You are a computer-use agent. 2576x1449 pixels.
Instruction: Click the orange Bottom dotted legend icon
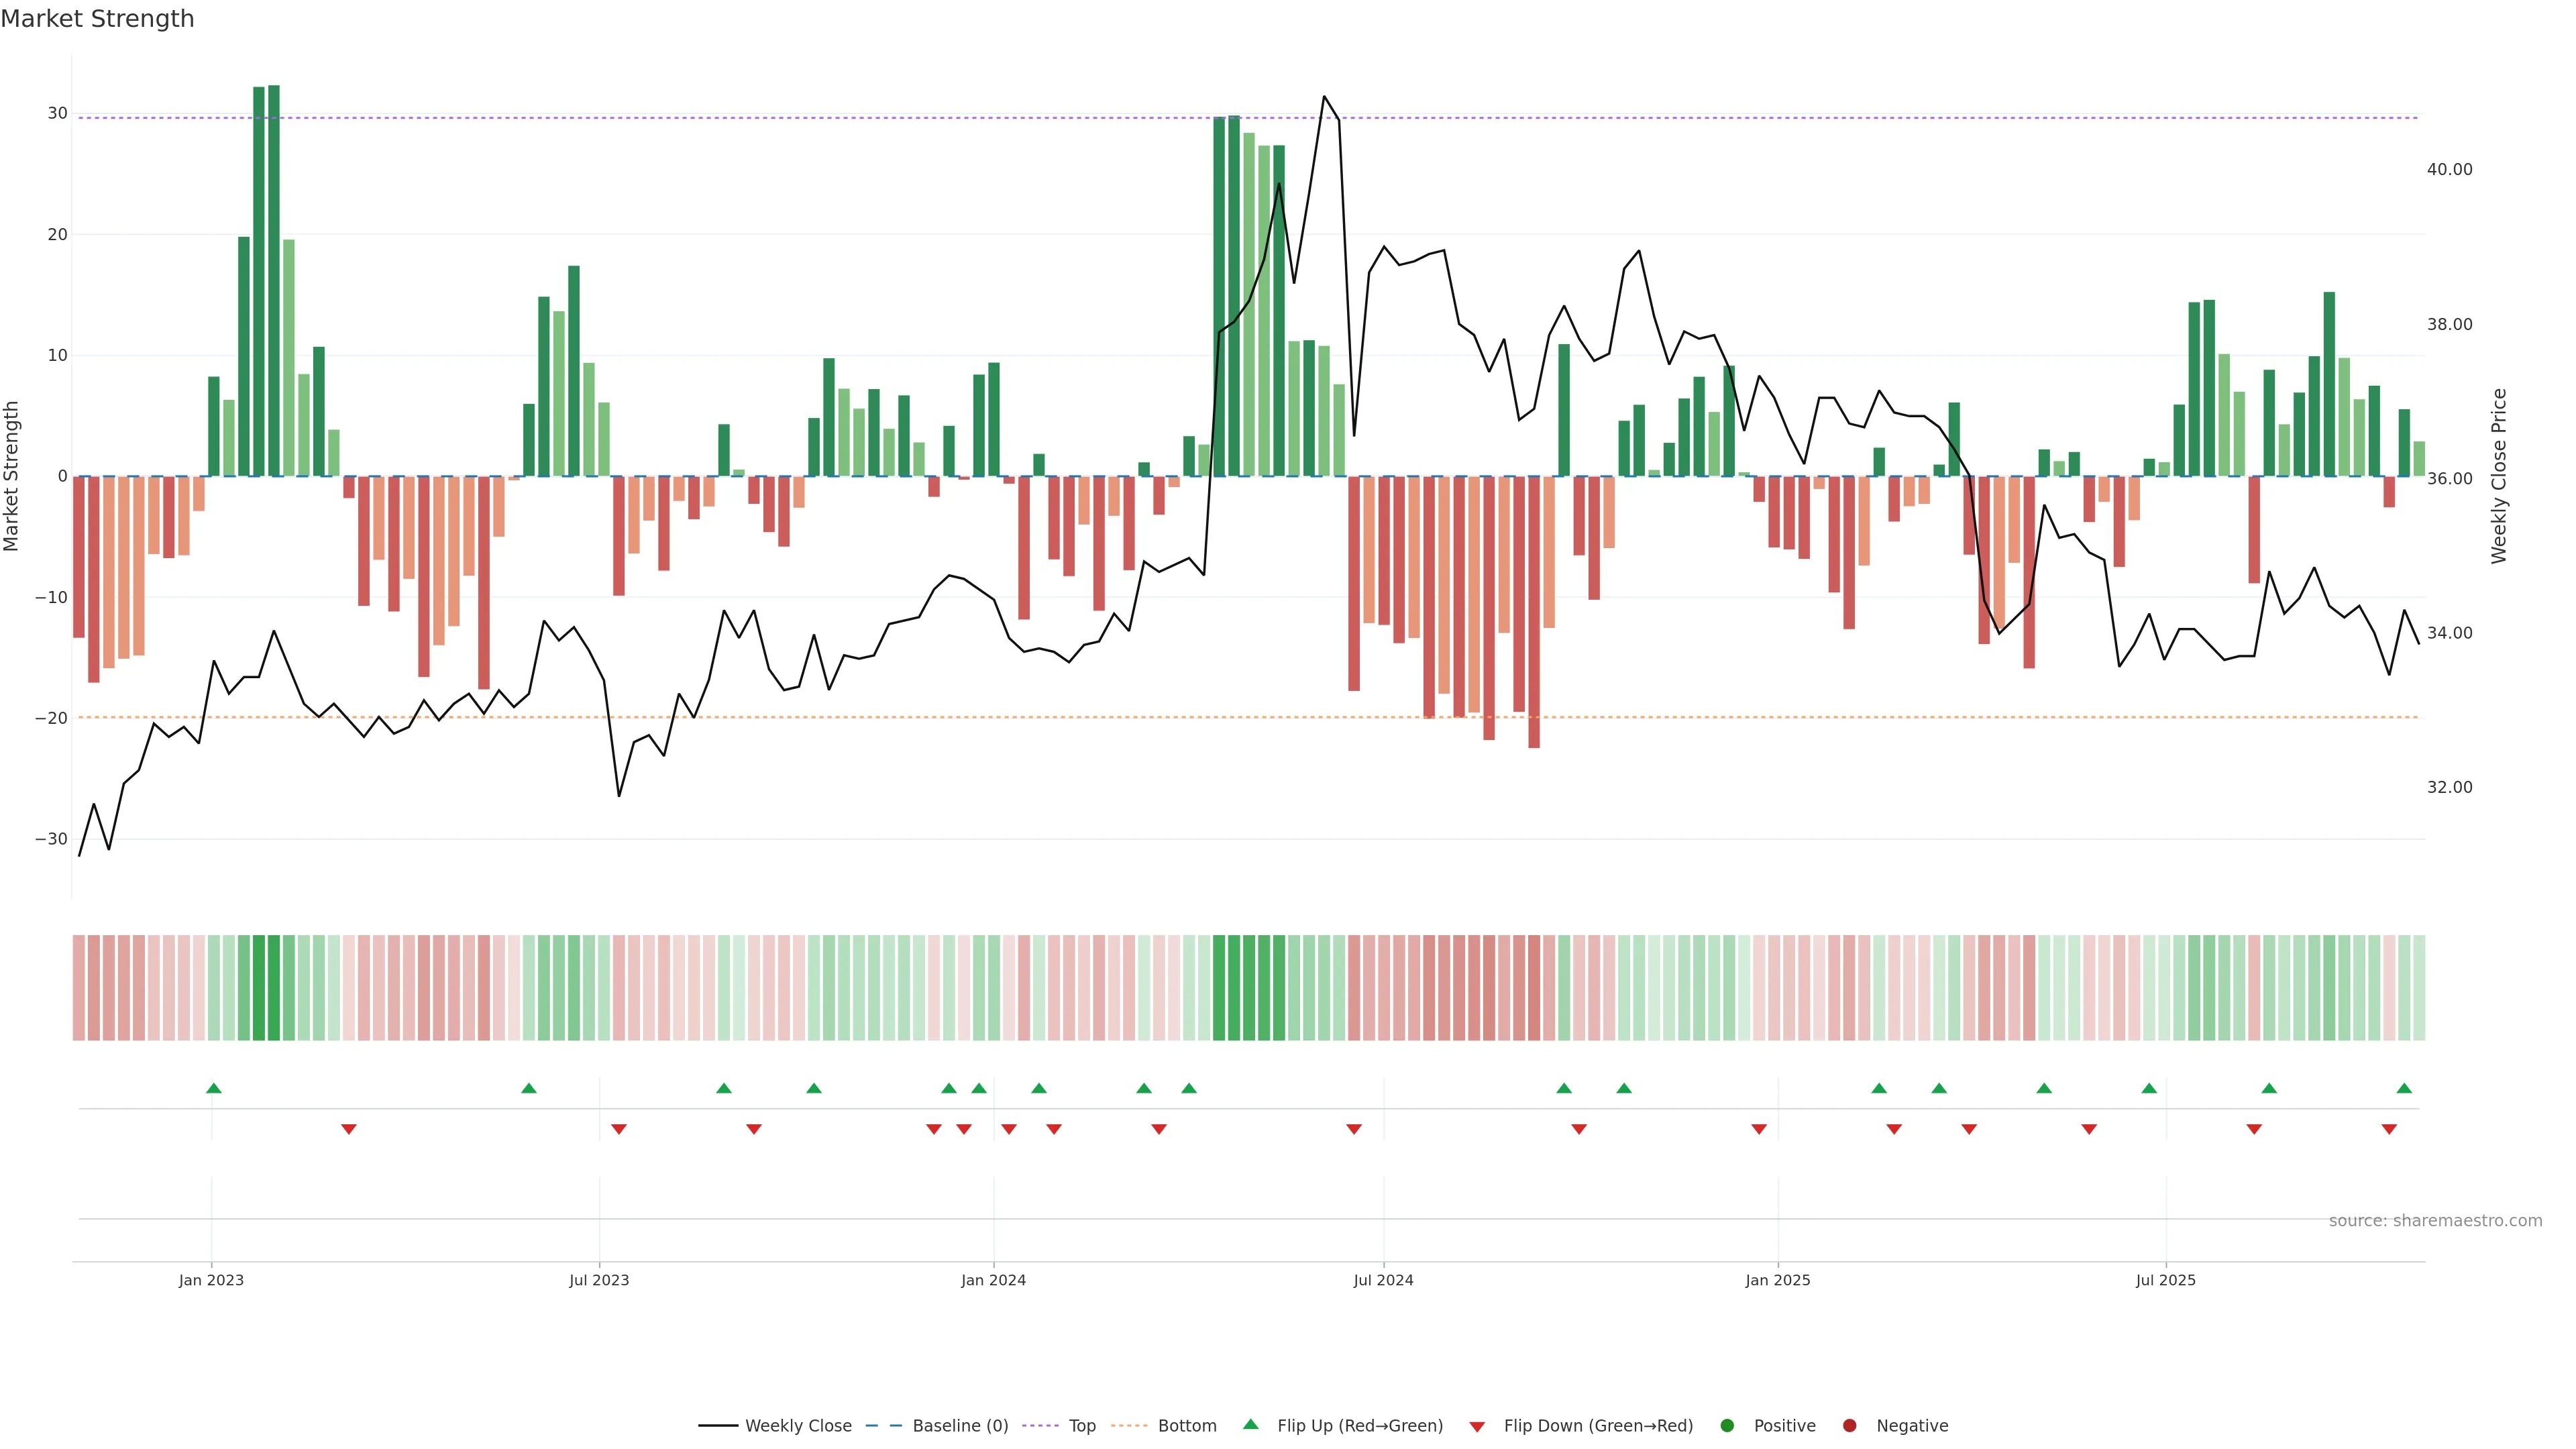[x=1129, y=1426]
